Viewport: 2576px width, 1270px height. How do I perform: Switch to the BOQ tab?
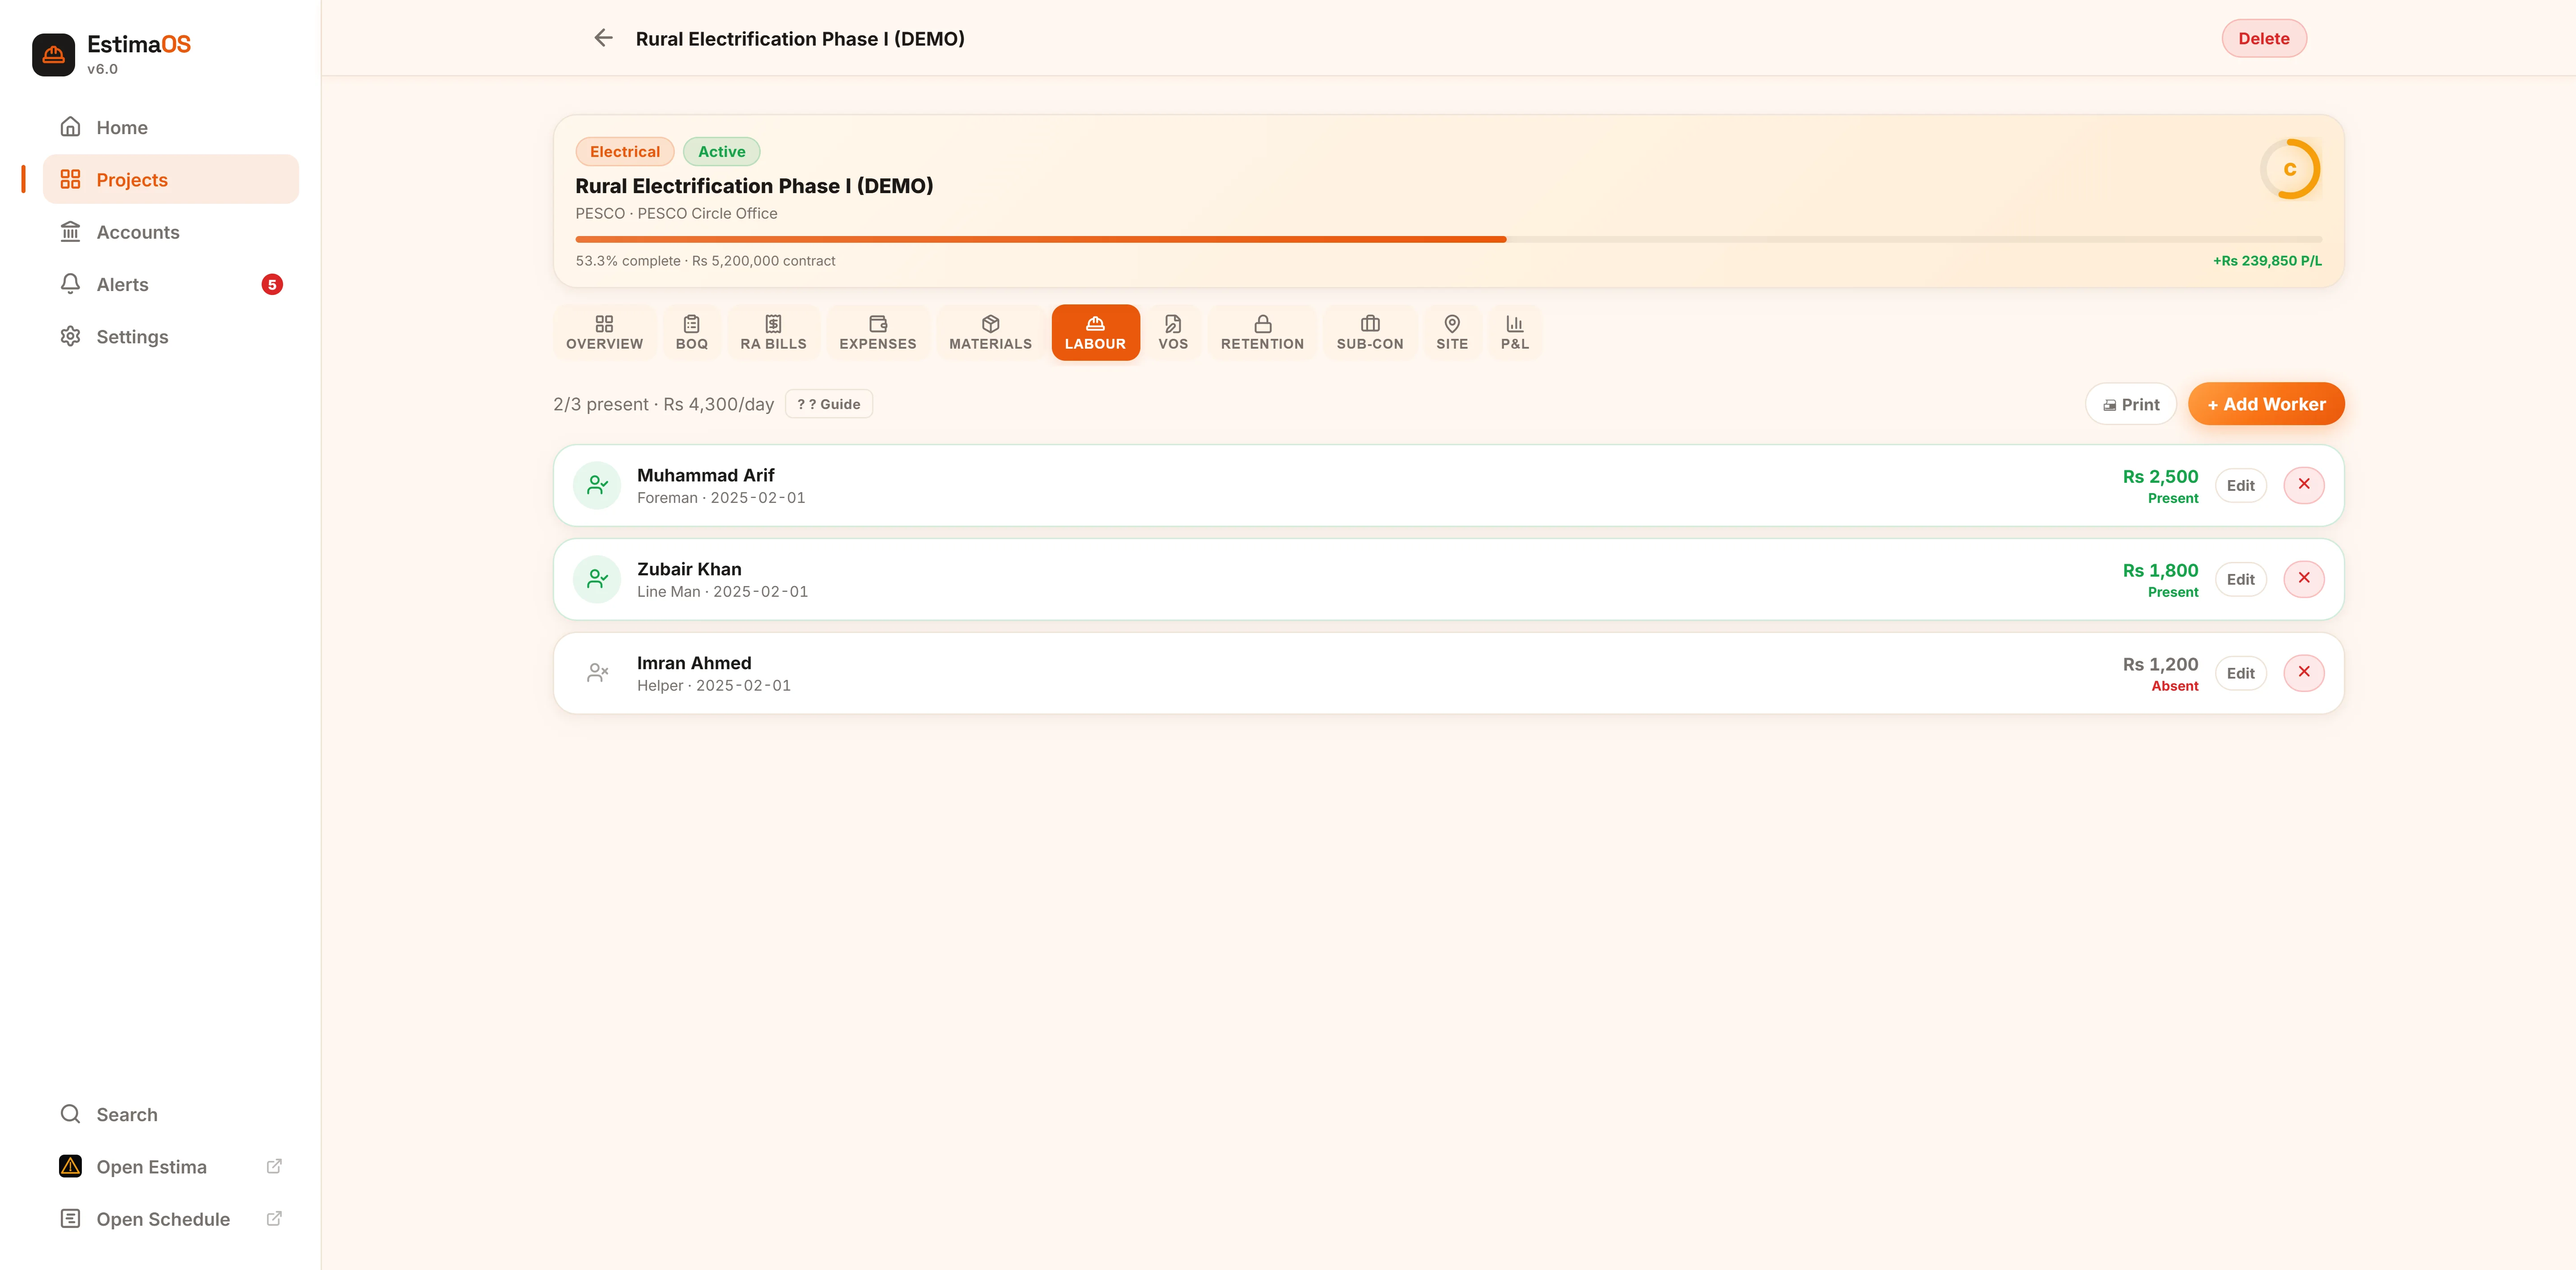pos(692,333)
